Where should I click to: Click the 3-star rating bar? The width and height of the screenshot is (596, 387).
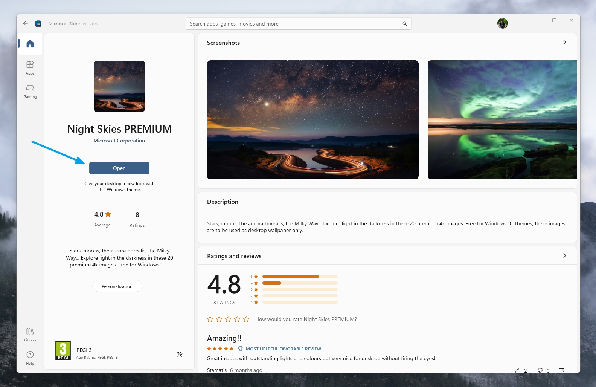300,289
